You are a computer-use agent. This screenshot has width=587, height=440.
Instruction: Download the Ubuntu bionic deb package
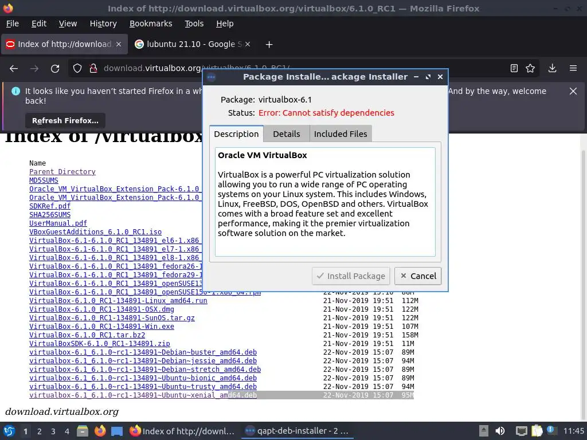(143, 378)
